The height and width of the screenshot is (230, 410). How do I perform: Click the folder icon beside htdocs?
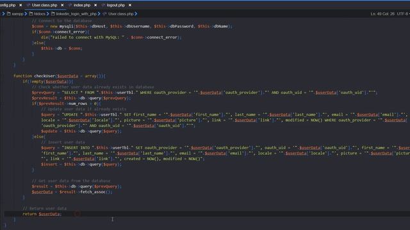[31, 14]
